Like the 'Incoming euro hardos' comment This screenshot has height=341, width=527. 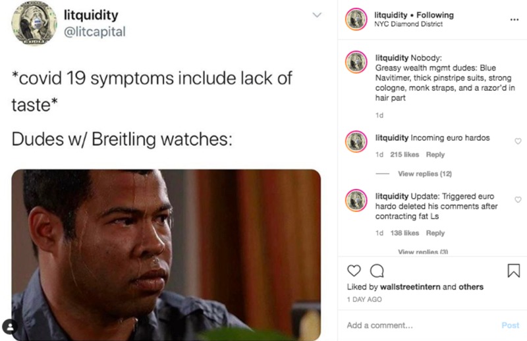(518, 141)
